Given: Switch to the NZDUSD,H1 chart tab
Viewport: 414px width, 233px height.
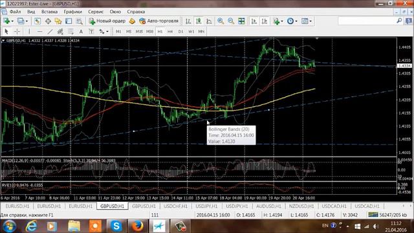Looking at the screenshot, I should click(x=301, y=206).
